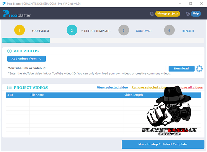Click the plus icon beside ADD VIDEOS
This screenshot has height=152, width=207.
click(9, 51)
